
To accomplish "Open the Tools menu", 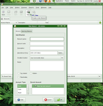I will [x=37, y=8].
